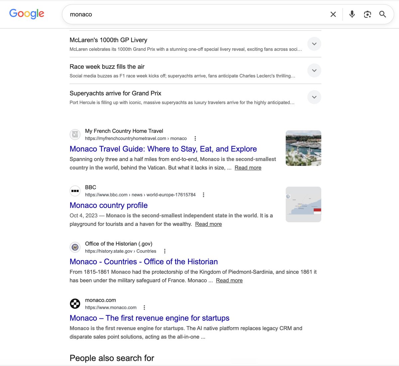Image resolution: width=399 pixels, height=366 pixels.
Task: Click My French Country Home Travel site name
Action: coord(124,131)
